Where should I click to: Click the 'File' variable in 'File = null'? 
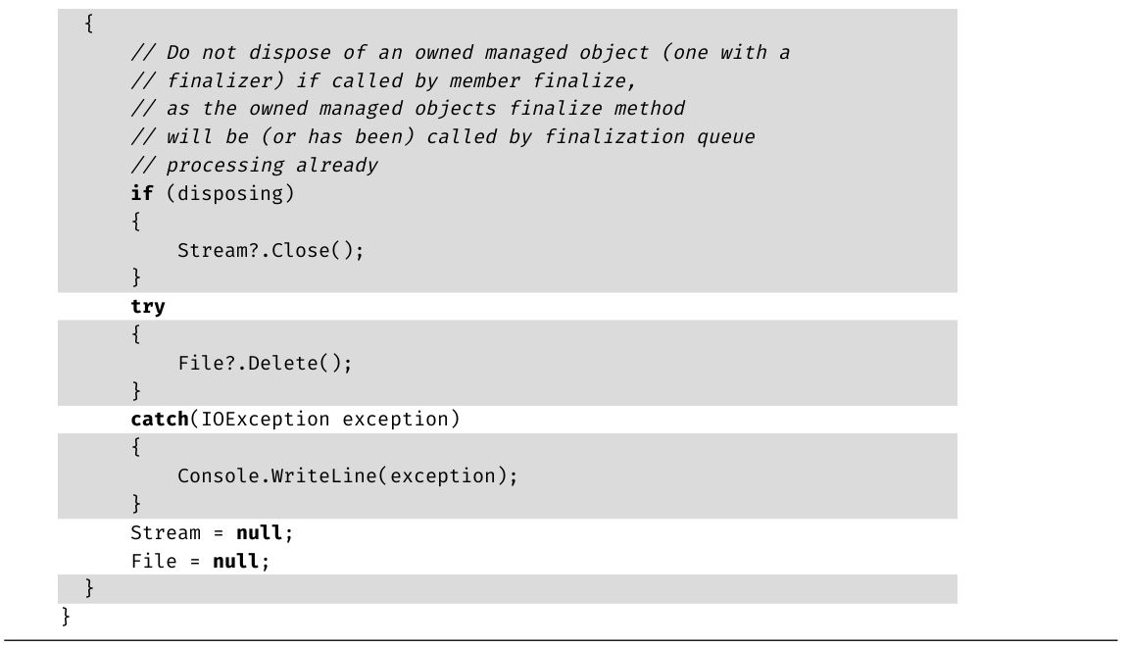(x=154, y=562)
